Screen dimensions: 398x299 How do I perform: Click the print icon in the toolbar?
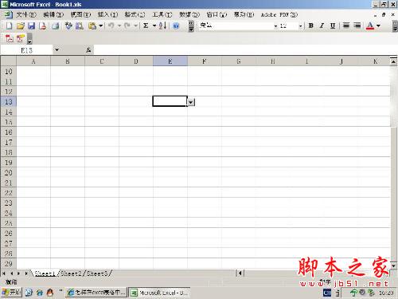pos(55,26)
